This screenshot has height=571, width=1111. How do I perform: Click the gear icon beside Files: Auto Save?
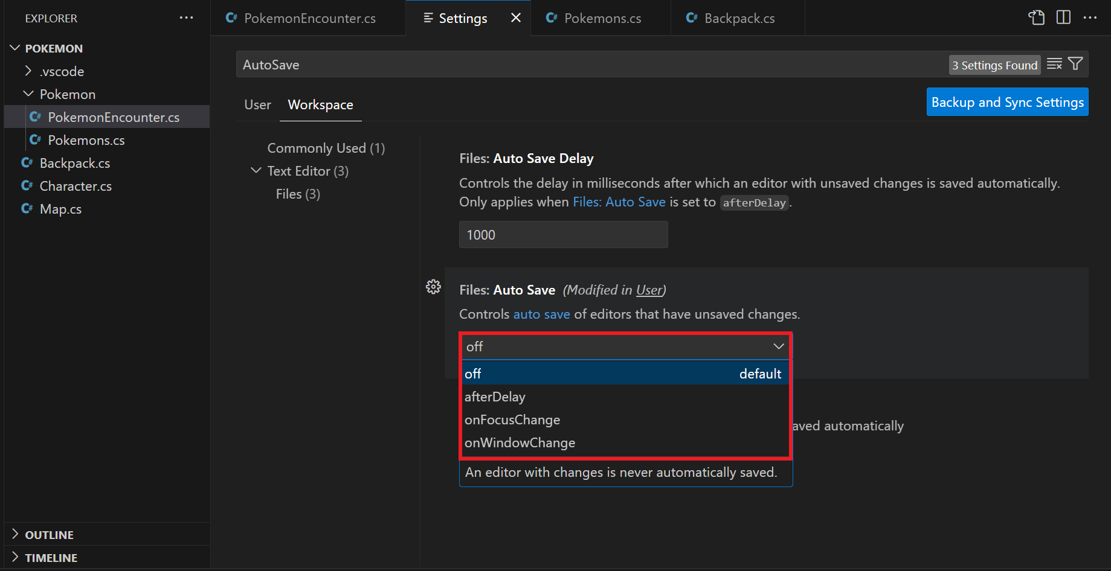(433, 287)
